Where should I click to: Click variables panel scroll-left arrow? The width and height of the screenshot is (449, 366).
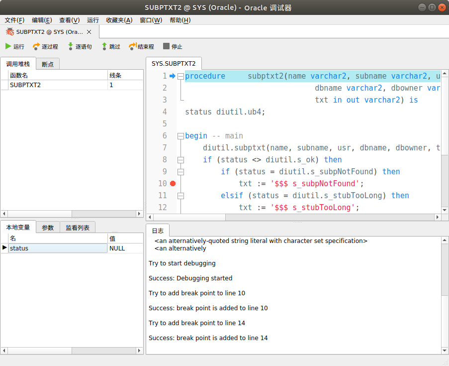tap(4, 351)
